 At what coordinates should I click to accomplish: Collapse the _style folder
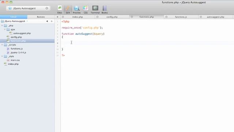tap(2, 56)
